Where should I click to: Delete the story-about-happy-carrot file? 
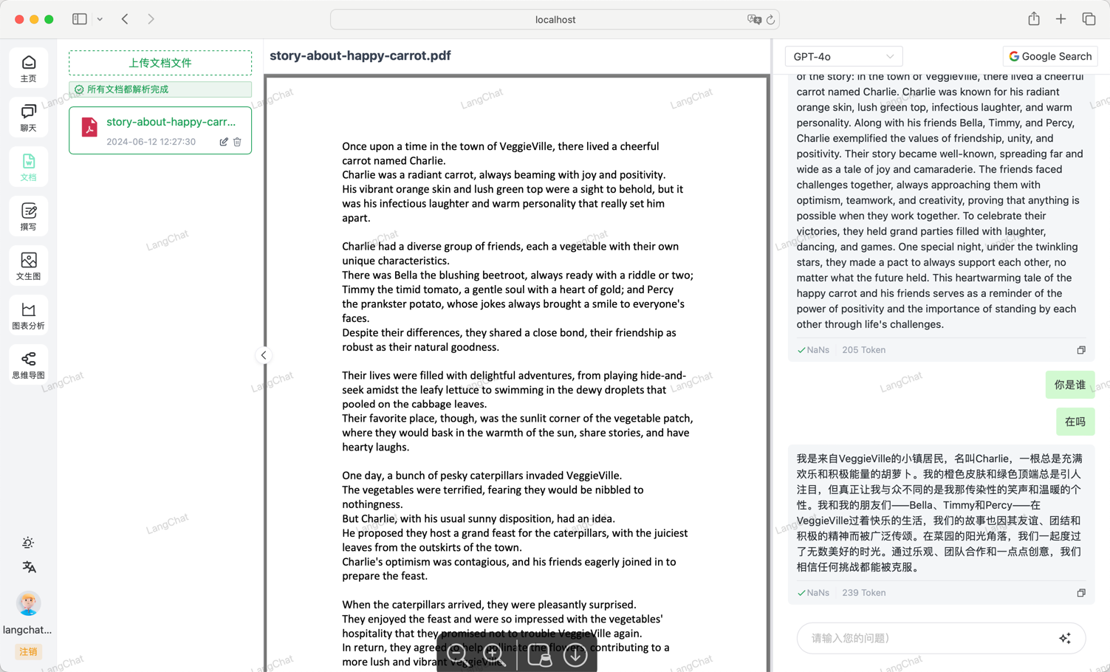click(237, 142)
